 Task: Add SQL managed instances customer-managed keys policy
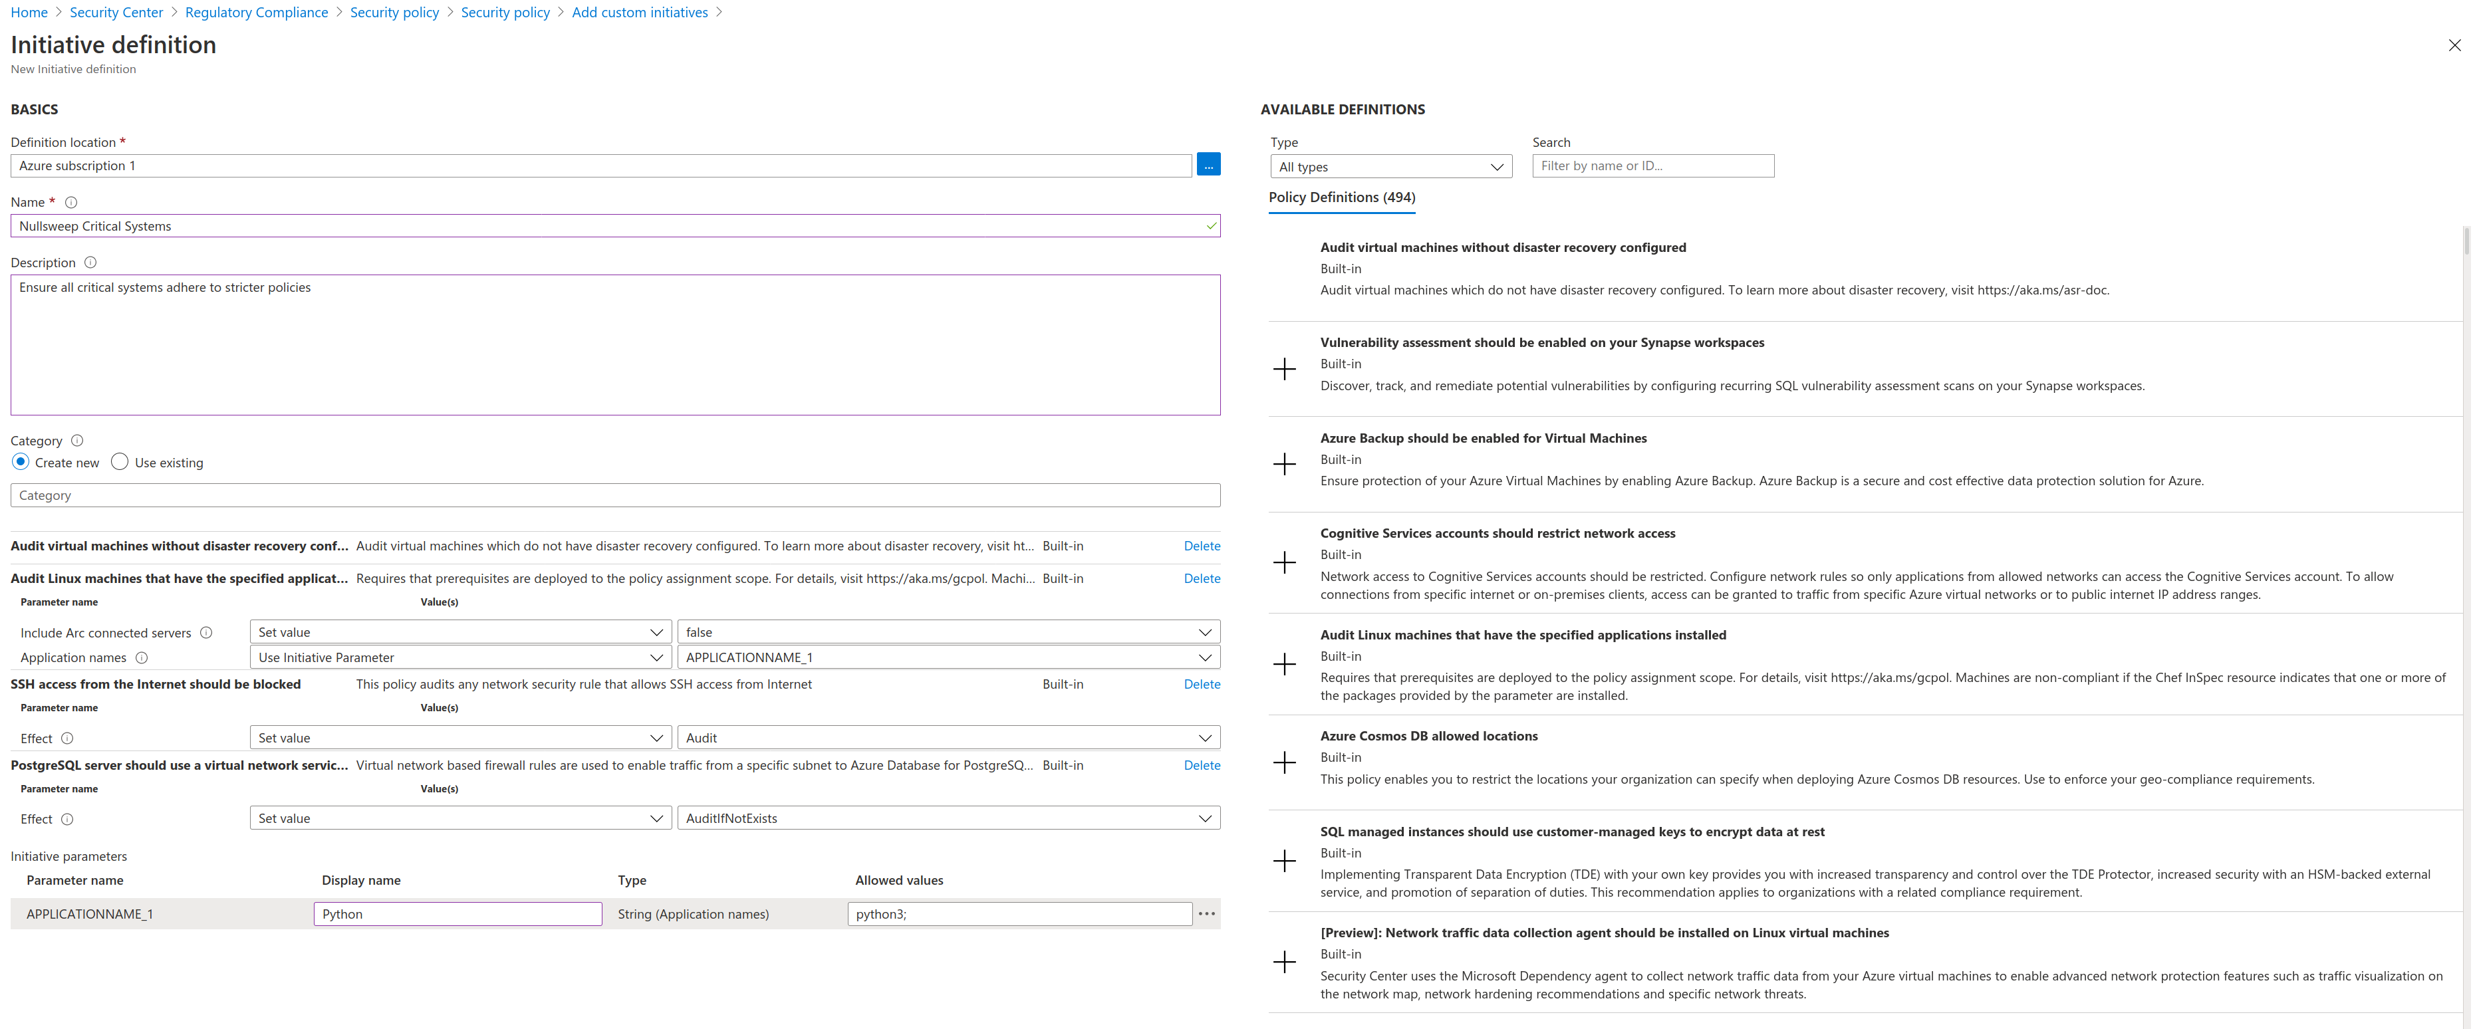(x=1283, y=861)
